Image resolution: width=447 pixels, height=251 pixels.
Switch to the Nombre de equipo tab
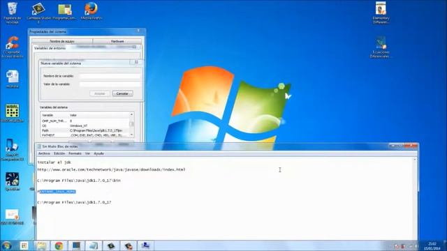(62, 41)
